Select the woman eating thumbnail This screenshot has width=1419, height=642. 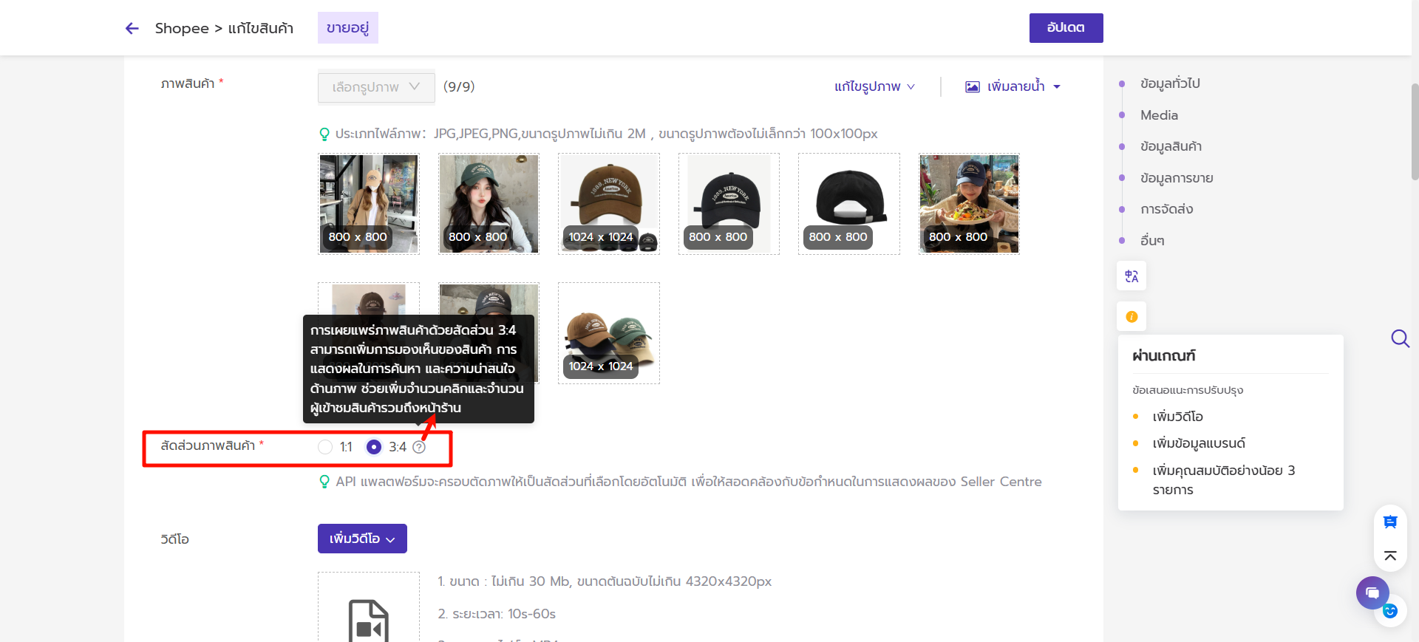[x=969, y=204]
